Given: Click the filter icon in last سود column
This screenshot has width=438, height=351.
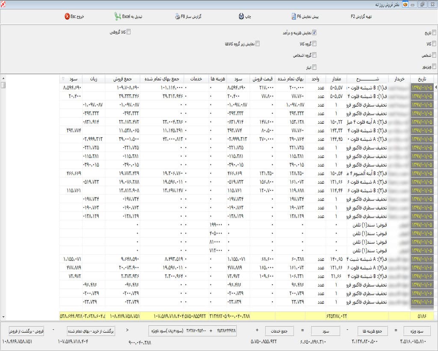Looking at the screenshot, I should click(63, 79).
